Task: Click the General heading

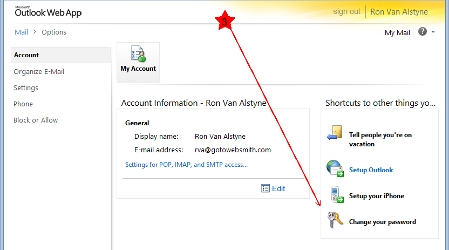Action: pyautogui.click(x=137, y=123)
